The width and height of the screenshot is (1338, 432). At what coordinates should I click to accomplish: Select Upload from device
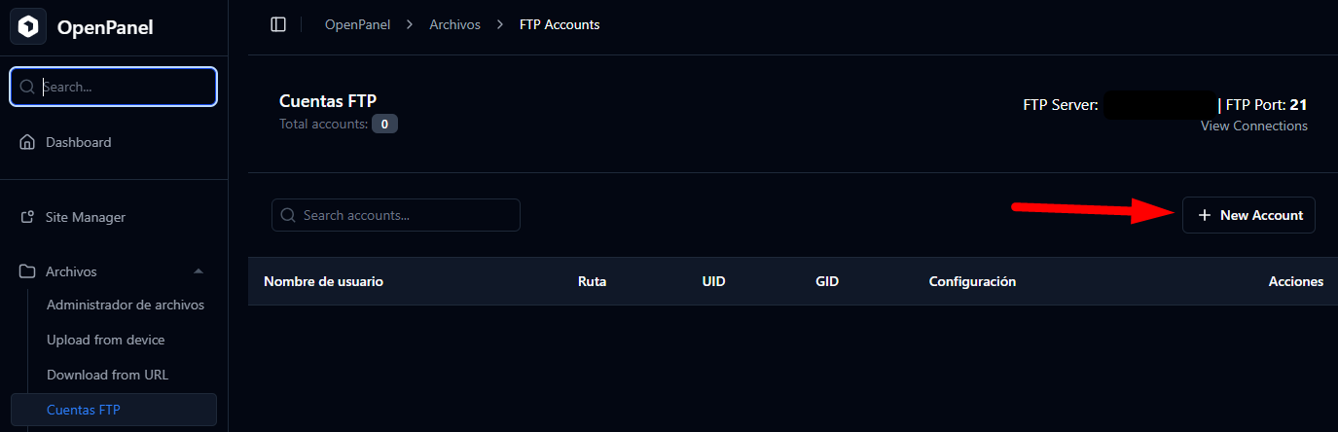click(x=106, y=340)
